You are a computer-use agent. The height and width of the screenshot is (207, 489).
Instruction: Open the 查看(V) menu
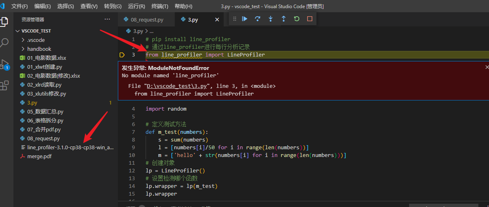point(89,6)
